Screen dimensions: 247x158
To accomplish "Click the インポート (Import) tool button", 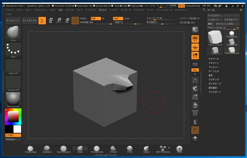I will [x=215, y=19].
